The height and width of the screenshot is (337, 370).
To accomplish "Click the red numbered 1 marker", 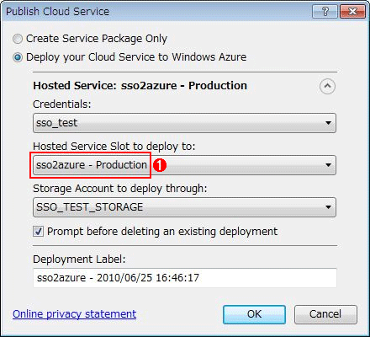I will click(x=160, y=165).
